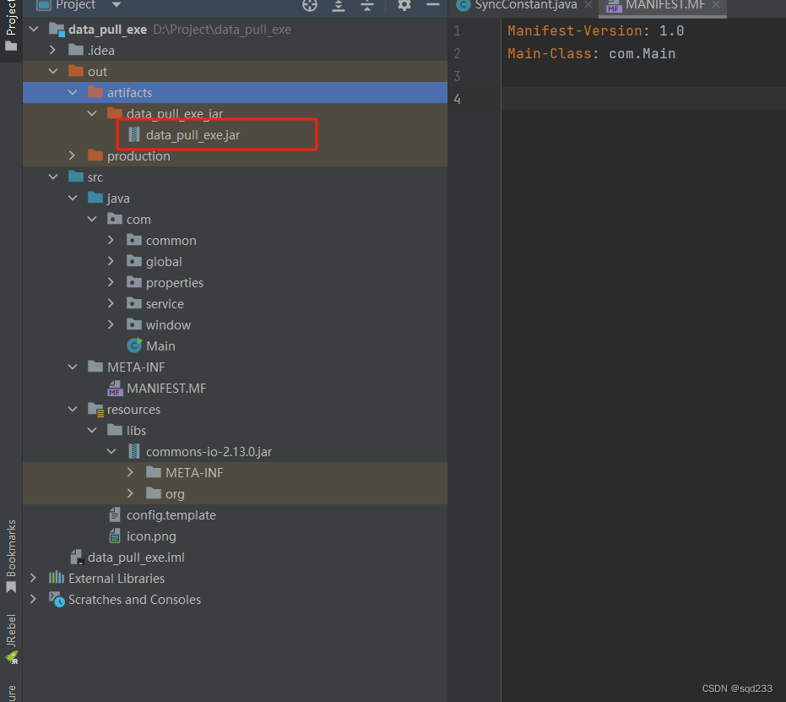Click the Select Opened File locate icon

(x=310, y=5)
